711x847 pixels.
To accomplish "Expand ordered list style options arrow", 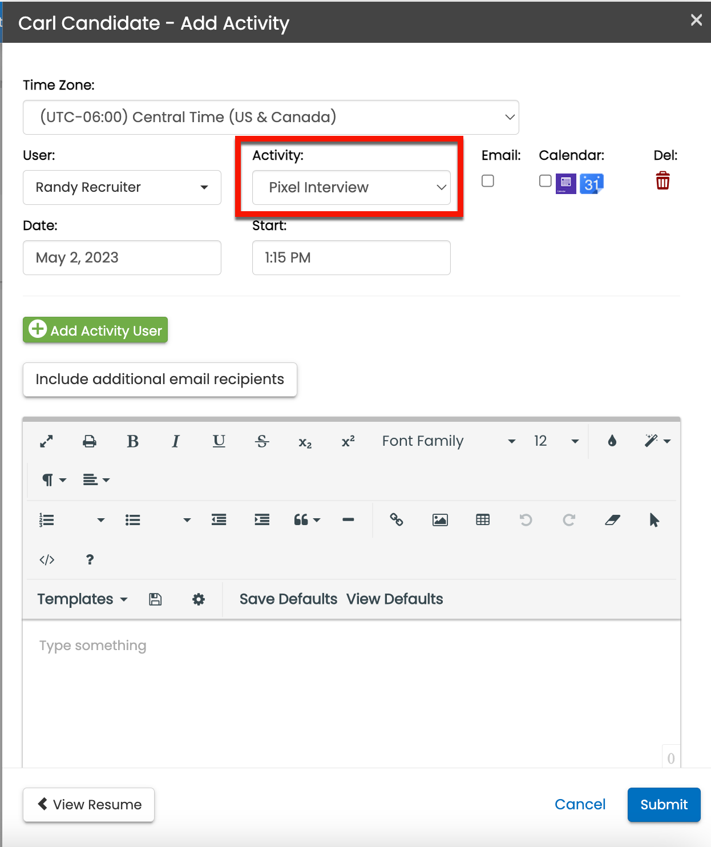I will 101,520.
